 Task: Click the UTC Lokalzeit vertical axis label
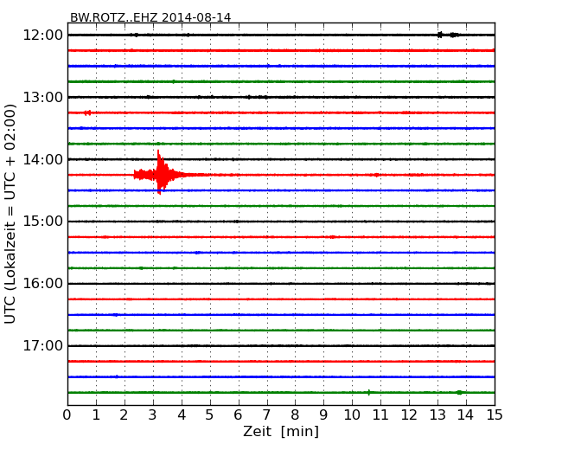(x=10, y=214)
